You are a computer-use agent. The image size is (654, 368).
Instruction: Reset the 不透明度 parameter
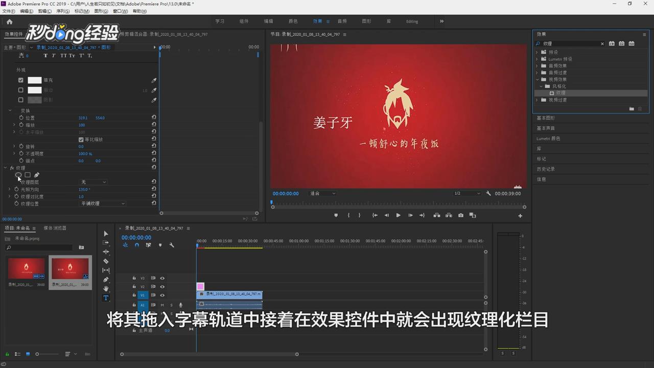154,153
